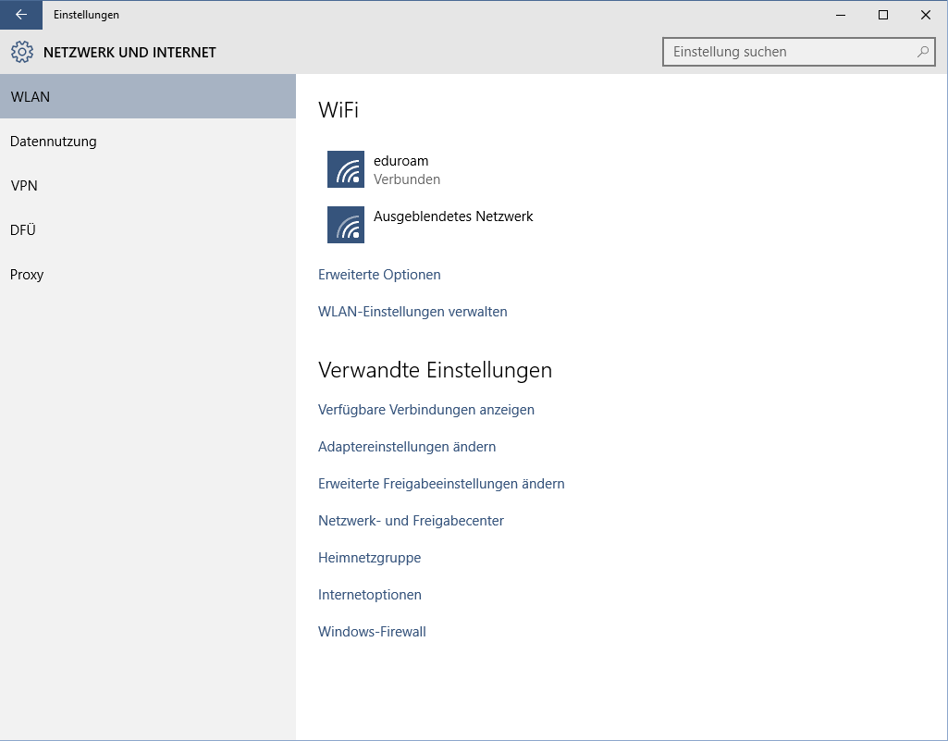Click the NETZWERK UND INTERNET heading
Viewport: 948px width, 741px height.
(129, 53)
